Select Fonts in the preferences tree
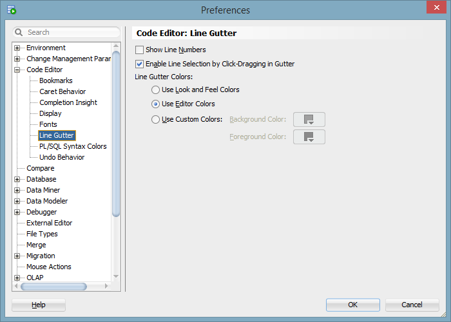 pyautogui.click(x=48, y=125)
